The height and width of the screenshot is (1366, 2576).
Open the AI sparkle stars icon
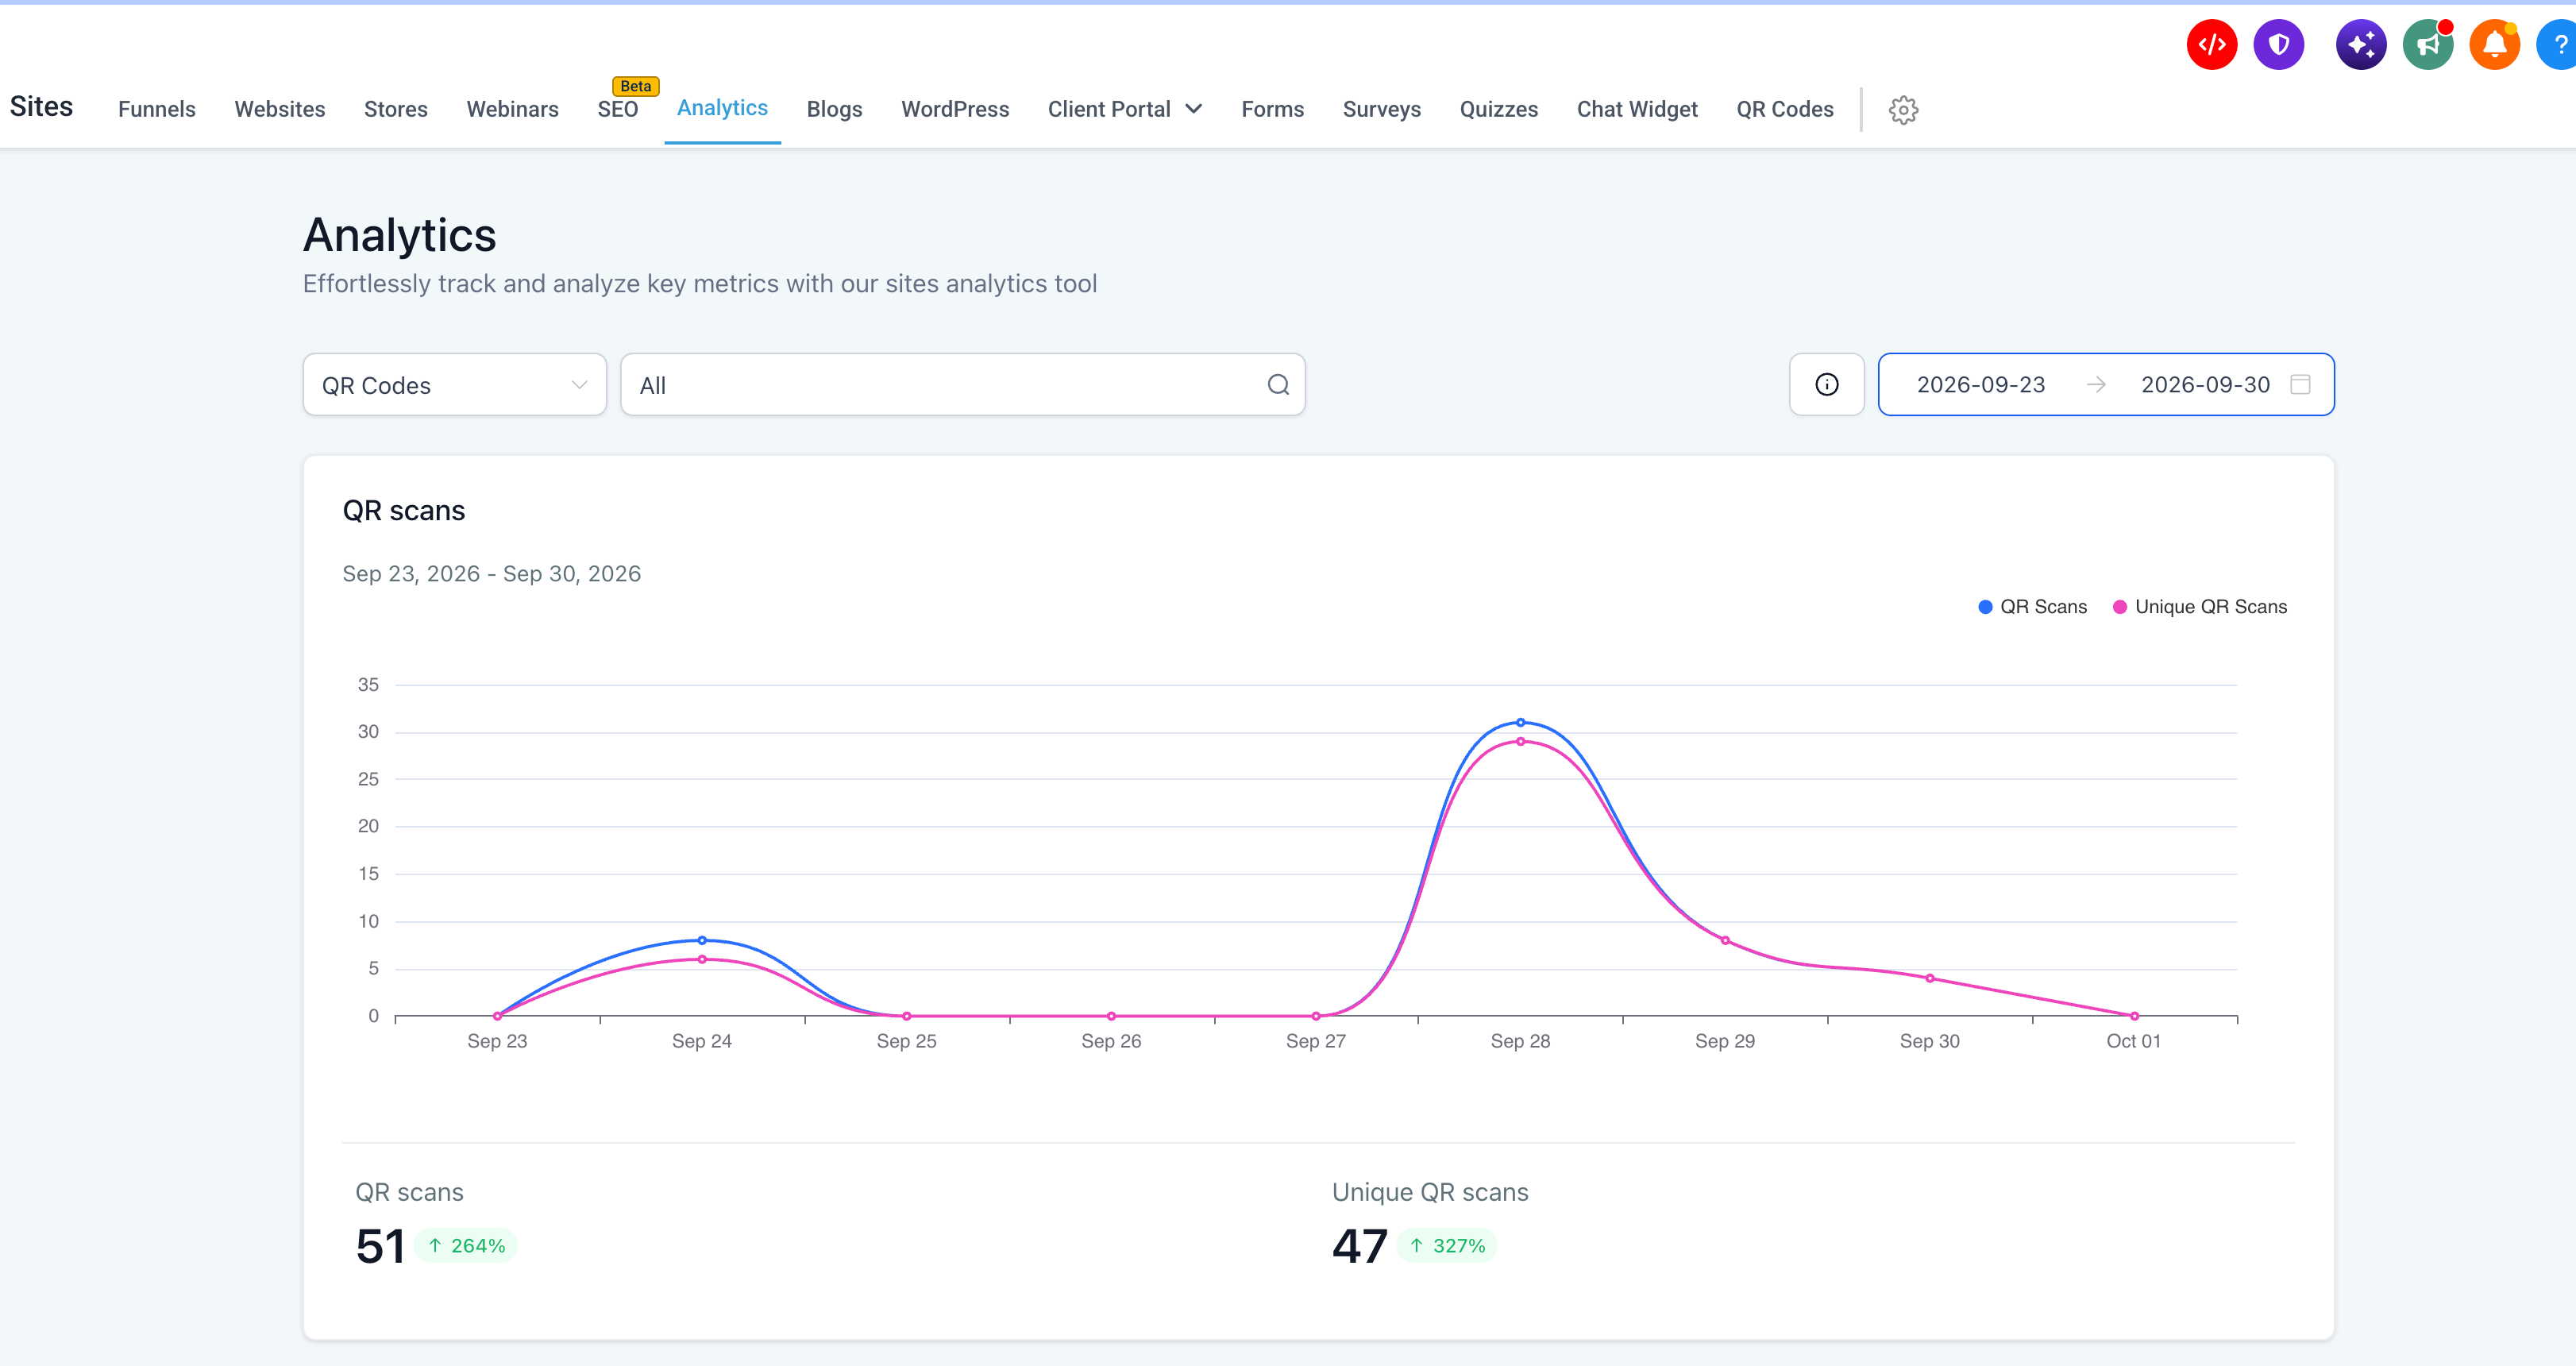coord(2360,45)
